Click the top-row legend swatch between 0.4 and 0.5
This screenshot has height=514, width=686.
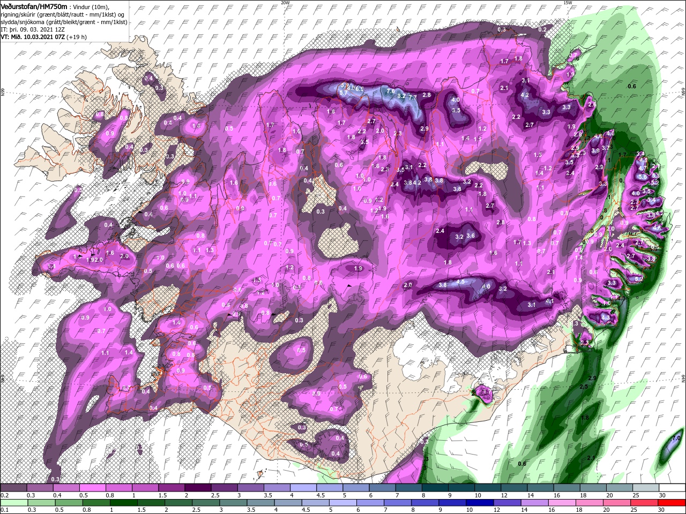[x=66, y=488]
